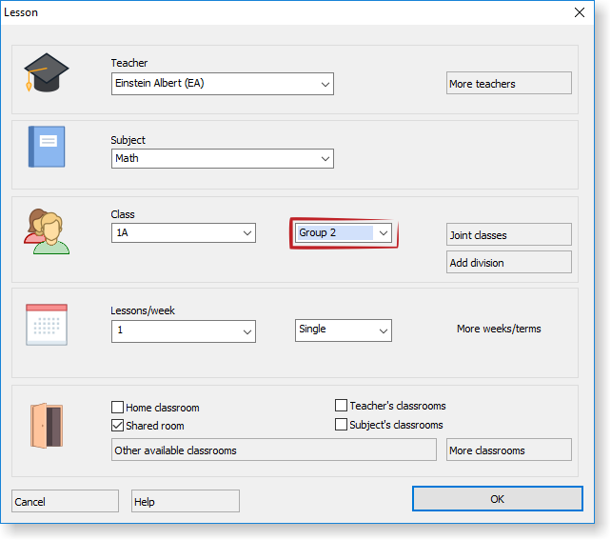Click the Add division button
Screen dimensions: 611x540
508,263
